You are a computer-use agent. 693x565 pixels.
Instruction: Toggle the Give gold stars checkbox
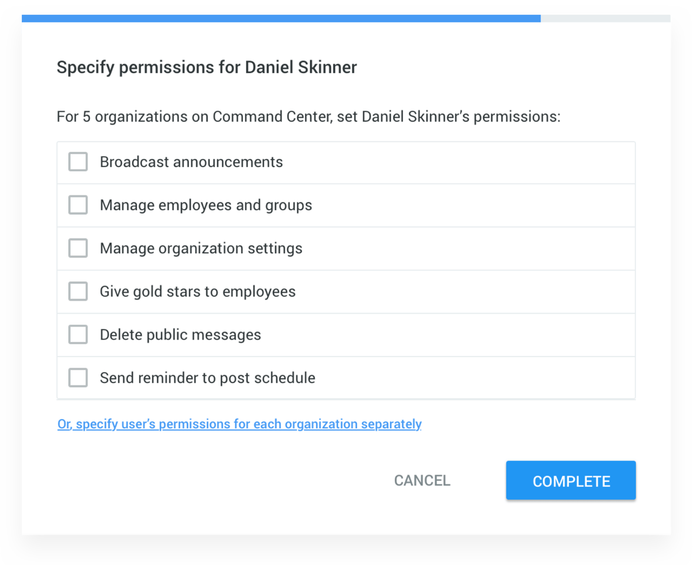78,291
